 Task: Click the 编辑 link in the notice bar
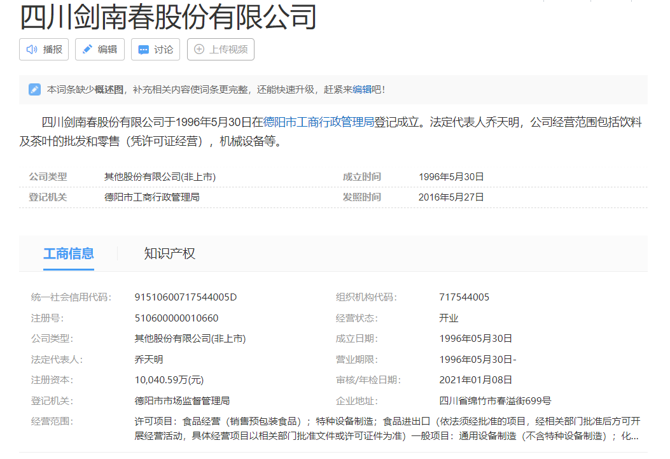362,89
